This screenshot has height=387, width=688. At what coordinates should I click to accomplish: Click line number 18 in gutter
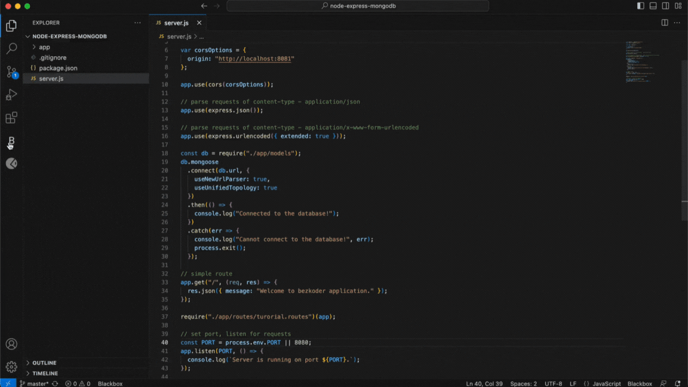(x=165, y=153)
